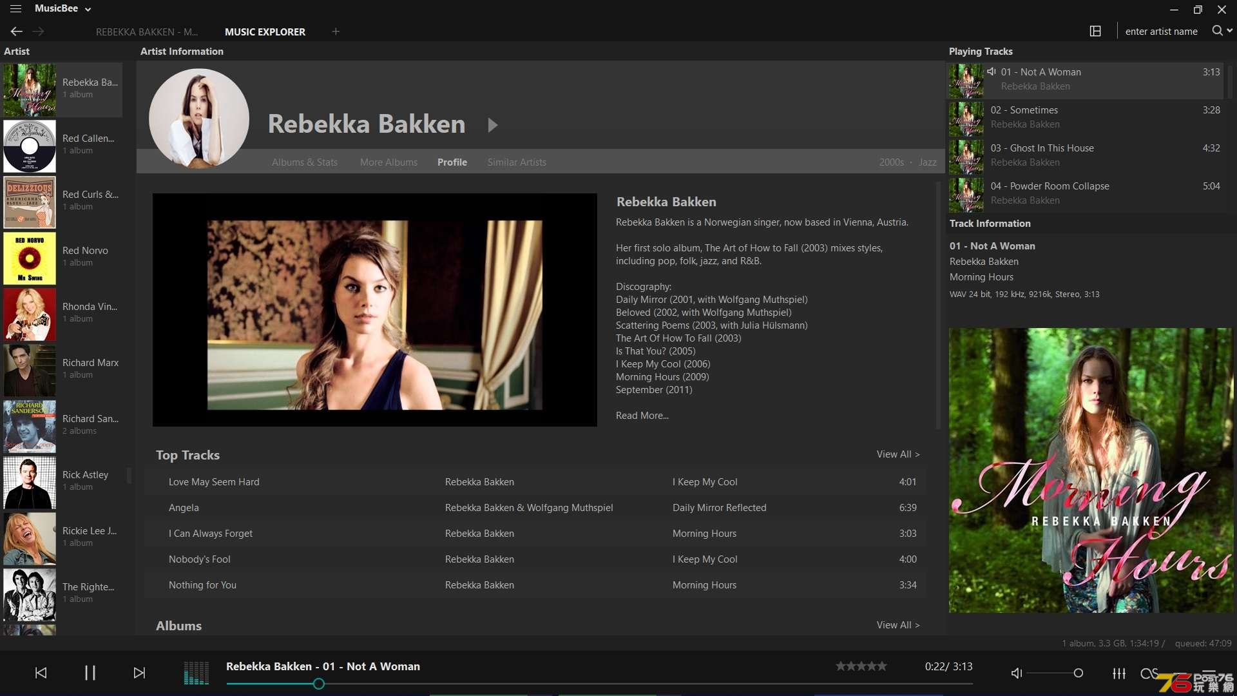Toggle the spectrum visualizer icon
The image size is (1237, 696).
(x=197, y=673)
